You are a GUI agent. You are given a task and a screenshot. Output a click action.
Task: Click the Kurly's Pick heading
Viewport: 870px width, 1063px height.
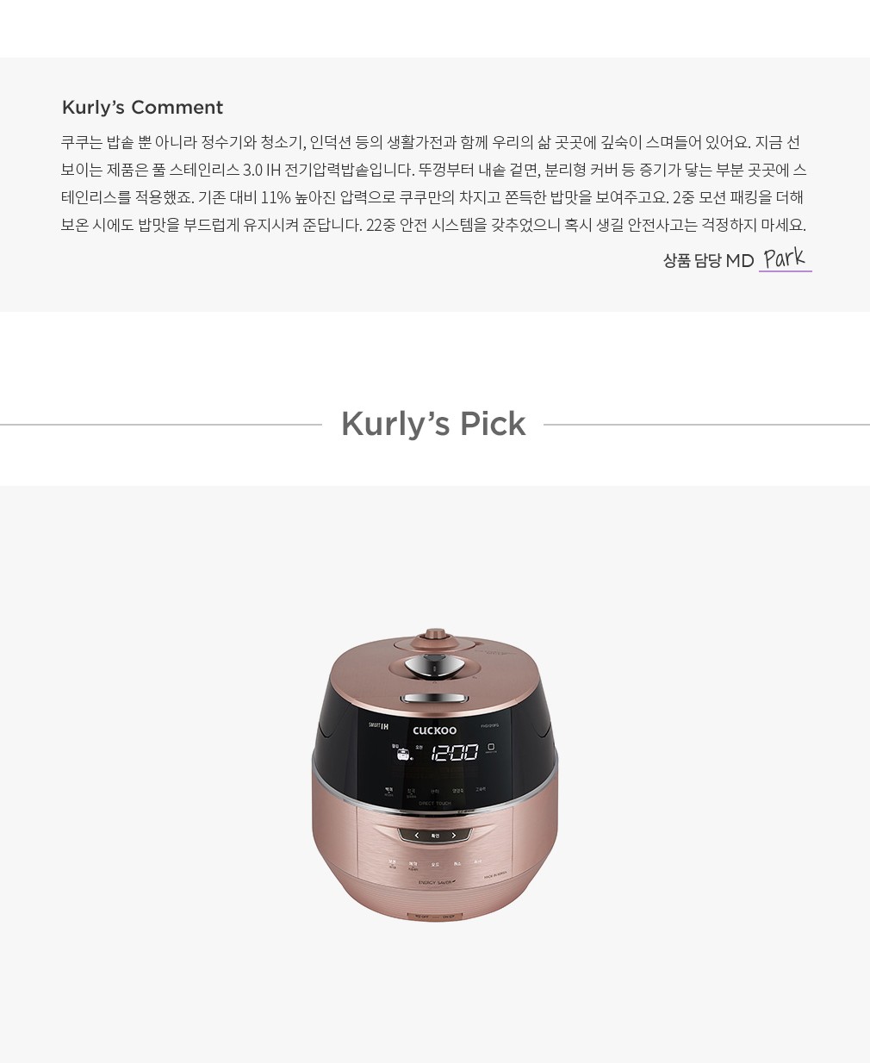pyautogui.click(x=433, y=424)
